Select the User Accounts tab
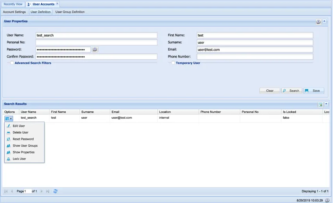333x203 pixels. pyautogui.click(x=43, y=4)
